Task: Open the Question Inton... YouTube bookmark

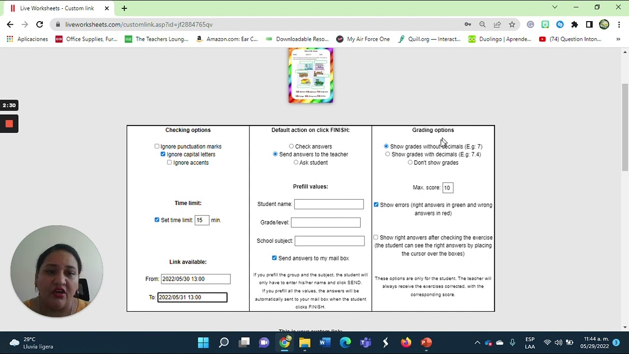Action: [571, 39]
